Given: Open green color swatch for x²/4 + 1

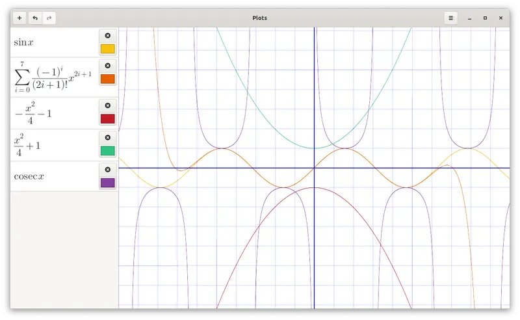Looking at the screenshot, I should (108, 150).
